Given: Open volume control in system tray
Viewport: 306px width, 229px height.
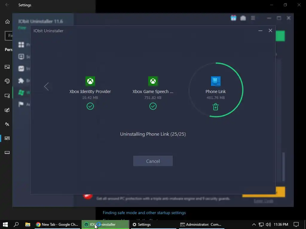Looking at the screenshot, I should (x=268, y=225).
